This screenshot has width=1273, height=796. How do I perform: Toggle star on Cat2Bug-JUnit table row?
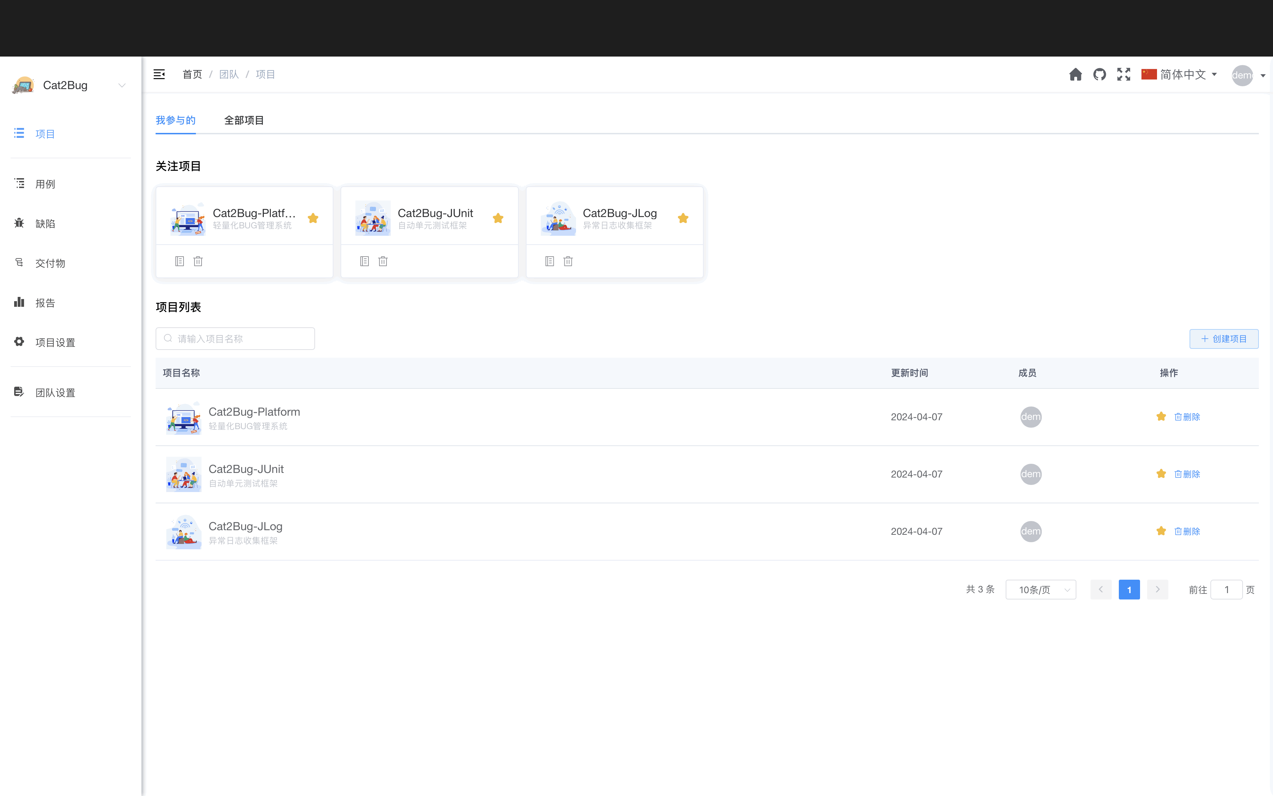pyautogui.click(x=1161, y=474)
